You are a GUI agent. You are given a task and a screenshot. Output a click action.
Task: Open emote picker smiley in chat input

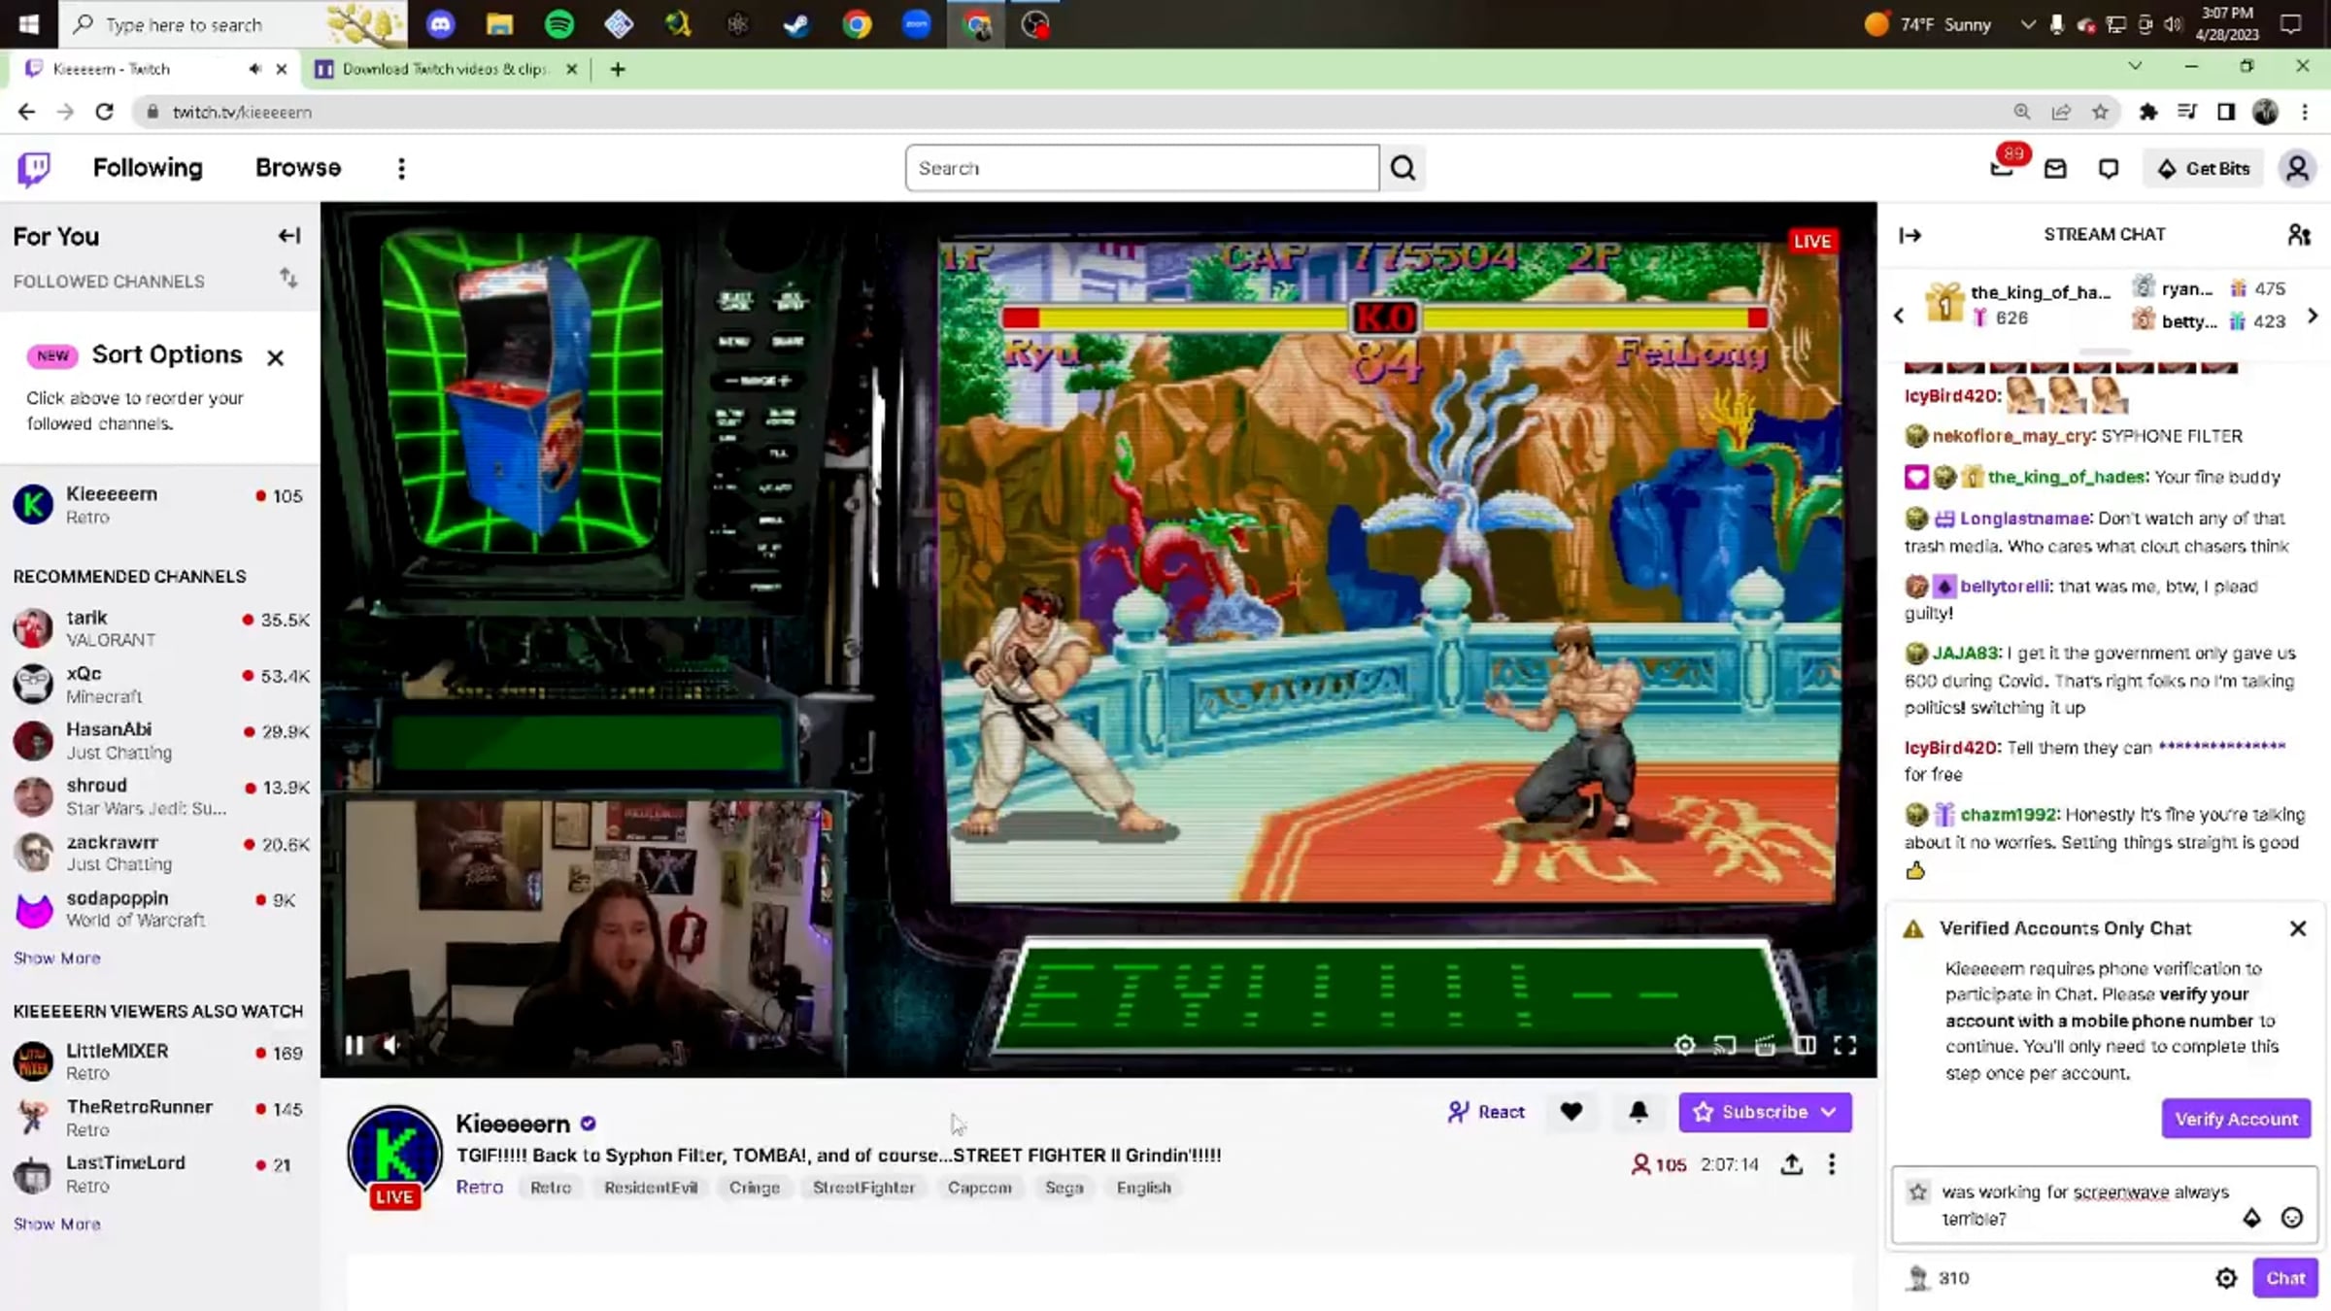(2291, 1218)
